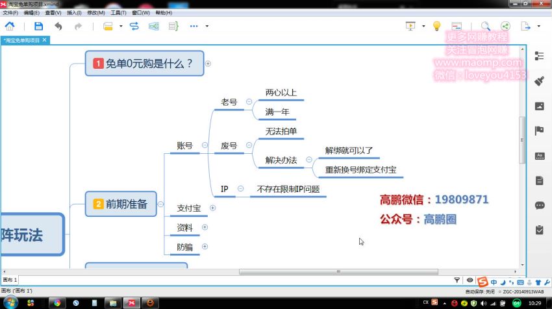This screenshot has width=552, height=309.
Task: Toggle the eye visibility icon
Action: (470, 280)
